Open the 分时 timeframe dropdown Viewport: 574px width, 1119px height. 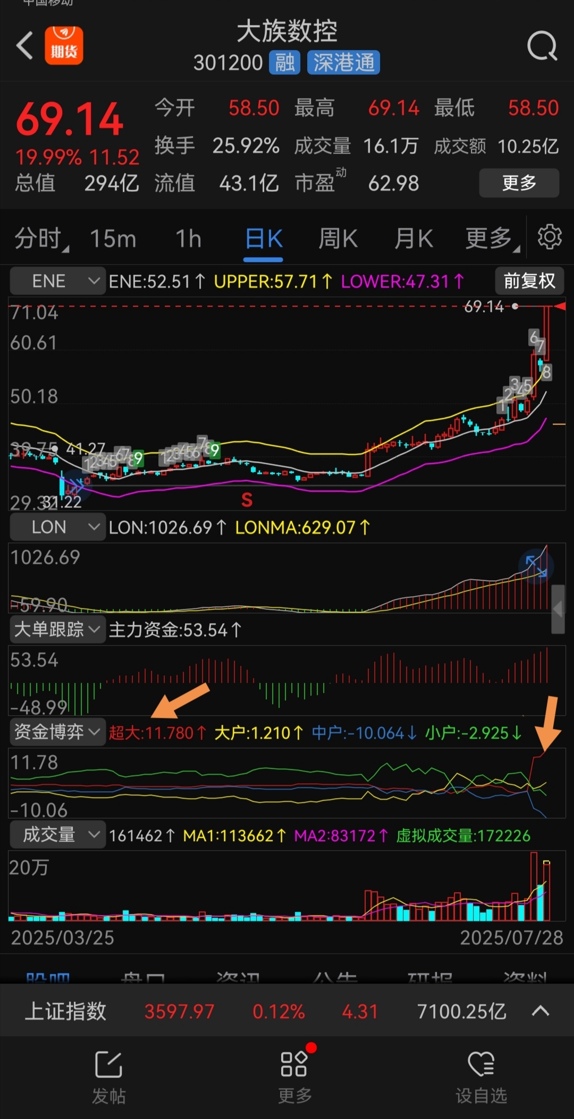(41, 239)
